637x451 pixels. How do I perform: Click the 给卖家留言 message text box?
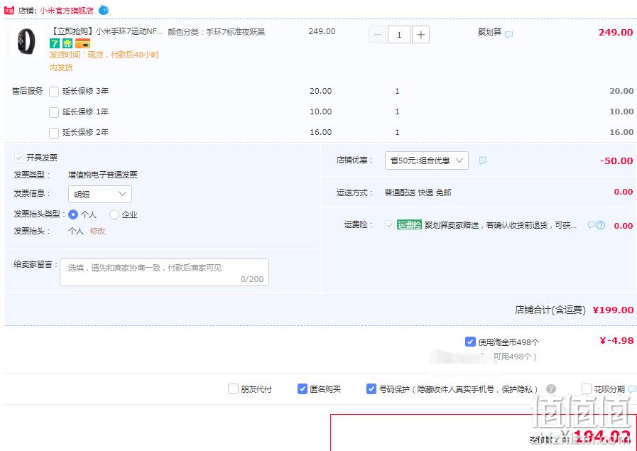pos(165,272)
